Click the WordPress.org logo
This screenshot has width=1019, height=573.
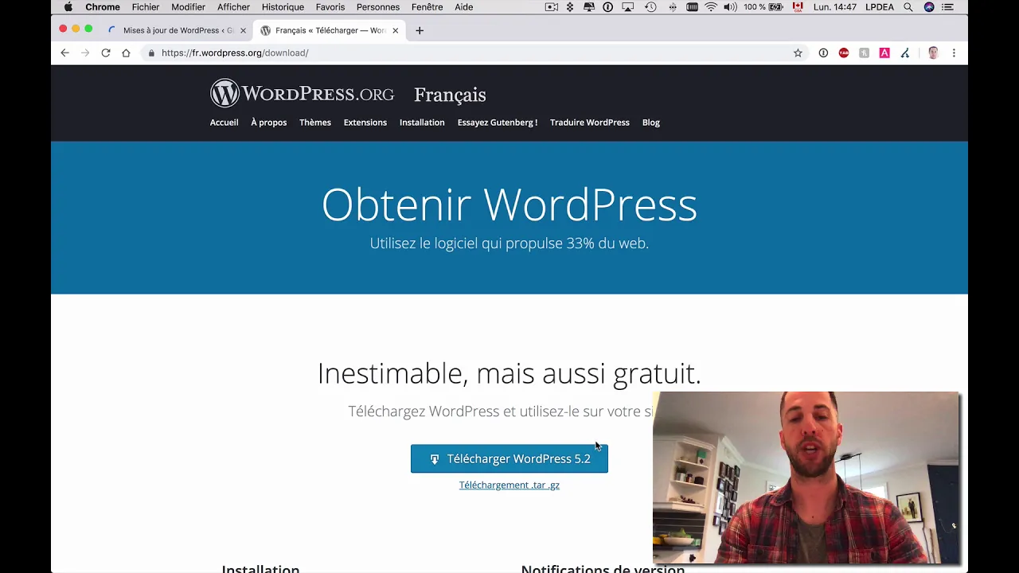tap(302, 93)
